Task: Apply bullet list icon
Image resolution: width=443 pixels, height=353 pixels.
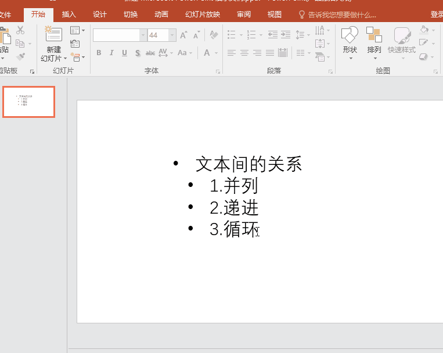Action: pyautogui.click(x=232, y=35)
